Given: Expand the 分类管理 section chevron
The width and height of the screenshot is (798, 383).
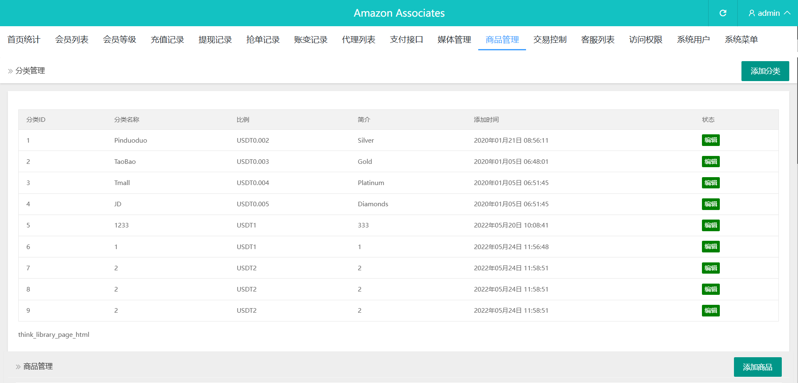Looking at the screenshot, I should click(10, 71).
